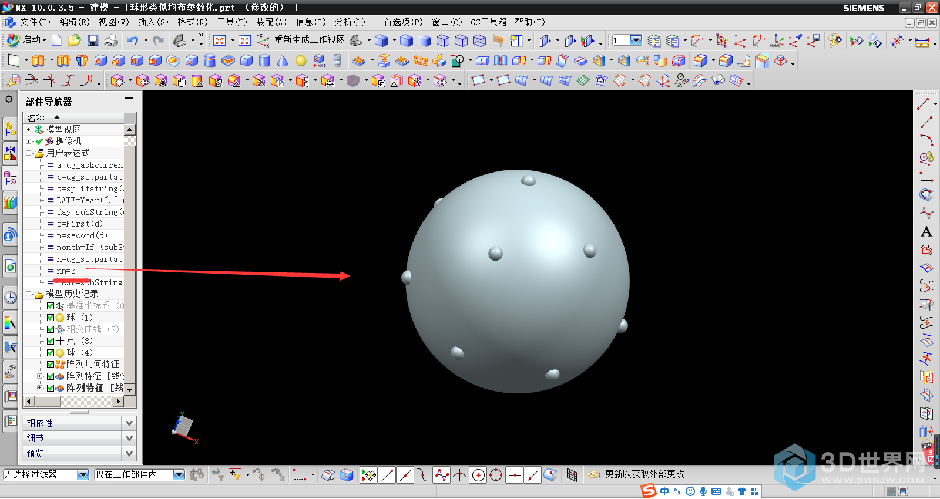This screenshot has height=499, width=940.
Task: Click the 启动 start button
Action: (x=26, y=40)
